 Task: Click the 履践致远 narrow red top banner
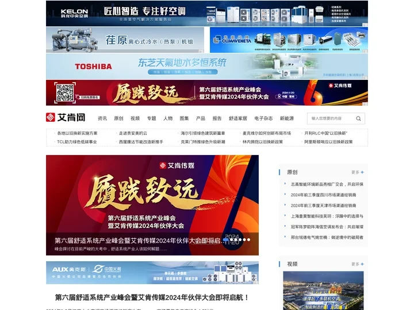pos(207,92)
